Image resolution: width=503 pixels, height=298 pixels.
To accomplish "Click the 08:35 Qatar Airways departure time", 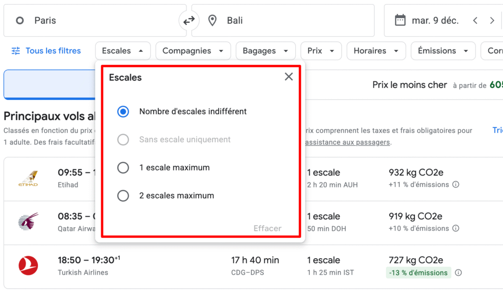I will [x=70, y=216].
